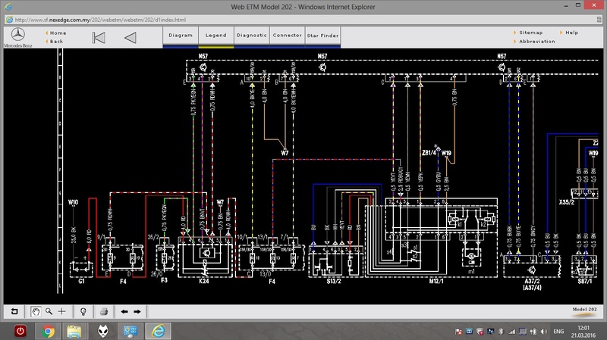This screenshot has width=607, height=340.
Task: Click the light bulb highlight icon
Action: click(82, 311)
